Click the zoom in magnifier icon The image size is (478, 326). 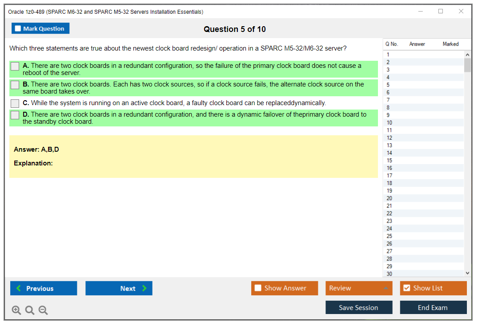tap(16, 310)
